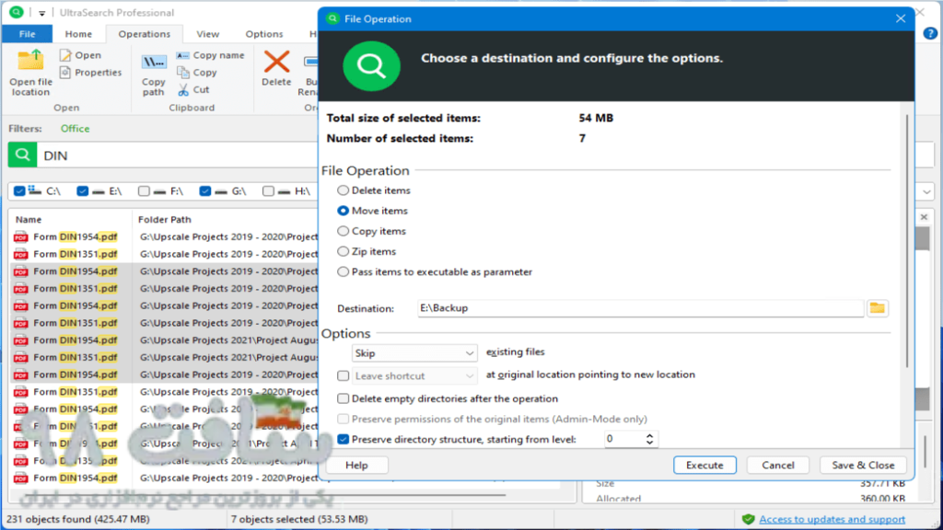Click the green search magnifier button

point(22,155)
